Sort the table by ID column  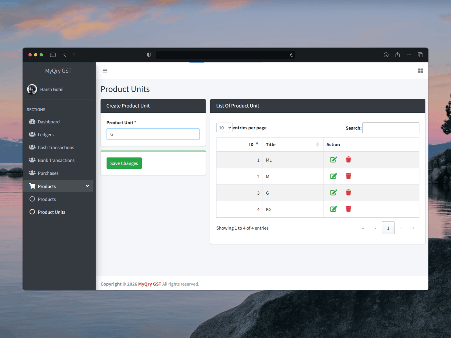pyautogui.click(x=240, y=144)
